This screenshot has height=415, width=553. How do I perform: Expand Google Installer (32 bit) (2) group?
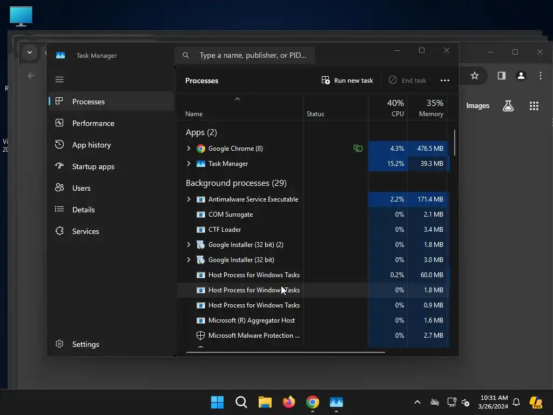coord(188,245)
